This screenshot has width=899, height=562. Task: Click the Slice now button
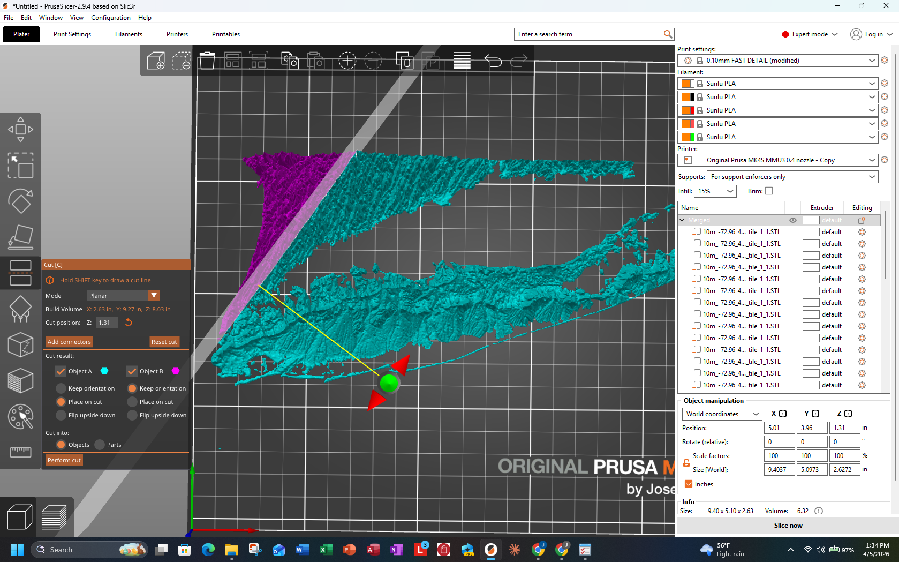coord(788,526)
